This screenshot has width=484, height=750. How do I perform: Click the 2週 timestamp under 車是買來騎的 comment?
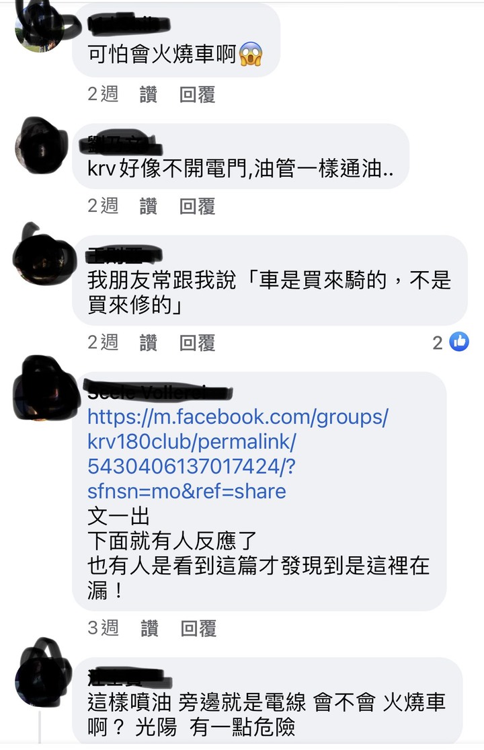104,342
